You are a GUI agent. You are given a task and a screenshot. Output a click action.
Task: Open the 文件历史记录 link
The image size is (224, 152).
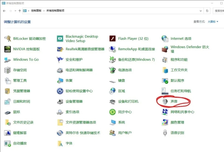tap(23, 122)
